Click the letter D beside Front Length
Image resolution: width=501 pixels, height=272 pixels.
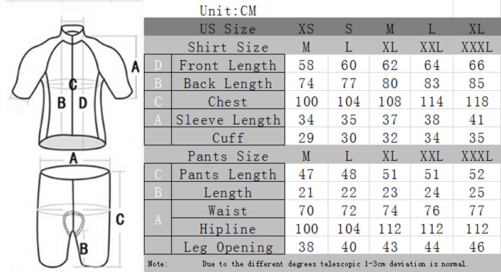158,65
